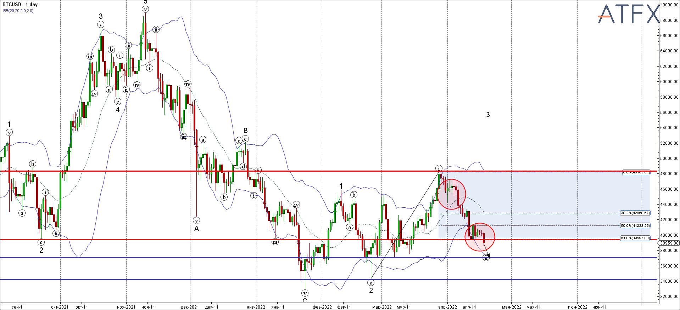Click the BTCUSD - 1 day chart title
This screenshot has height=310, width=680.
point(20,5)
